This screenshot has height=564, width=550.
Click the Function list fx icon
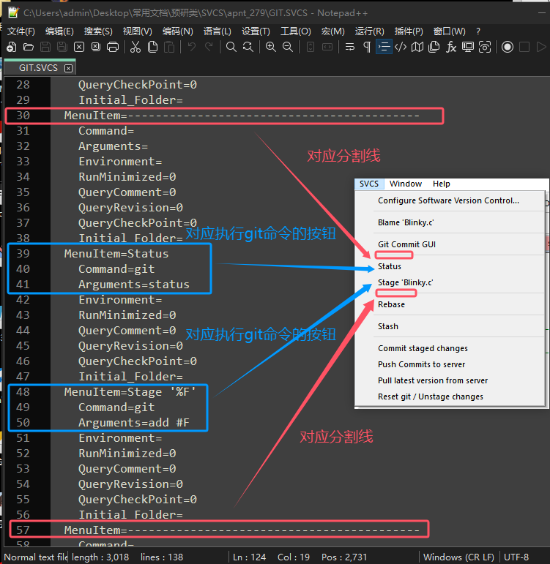[451, 47]
